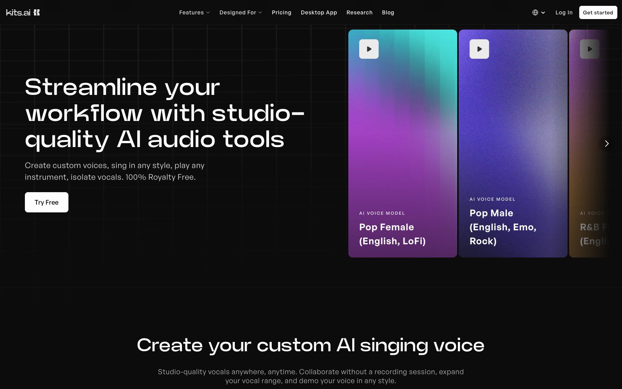Visit the Blog page

[388, 12]
